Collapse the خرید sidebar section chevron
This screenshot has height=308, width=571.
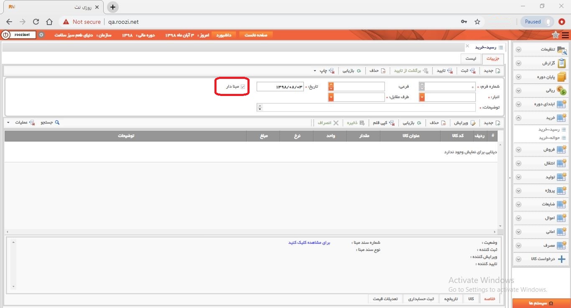[x=518, y=118]
